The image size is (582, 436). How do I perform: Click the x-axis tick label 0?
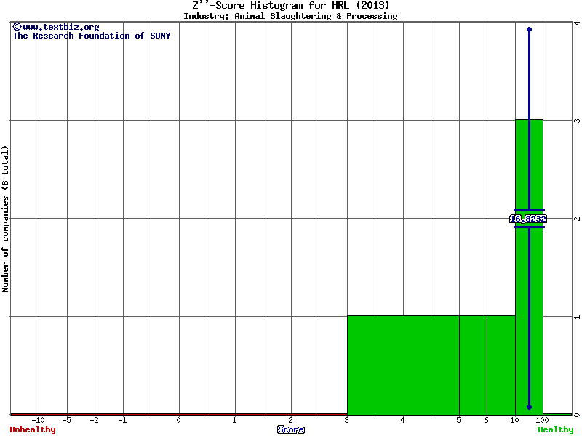[x=178, y=420]
